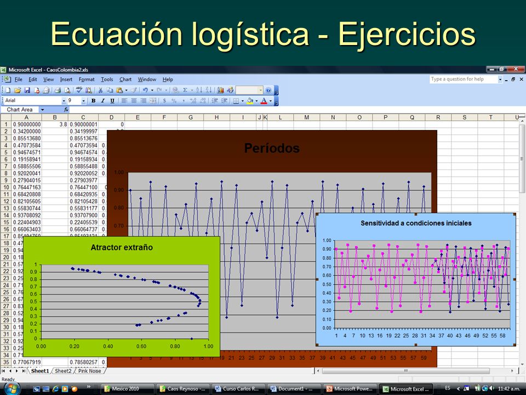Select cell B1 containing 3.8
Viewport: 526px width, 395px height.
coord(55,125)
